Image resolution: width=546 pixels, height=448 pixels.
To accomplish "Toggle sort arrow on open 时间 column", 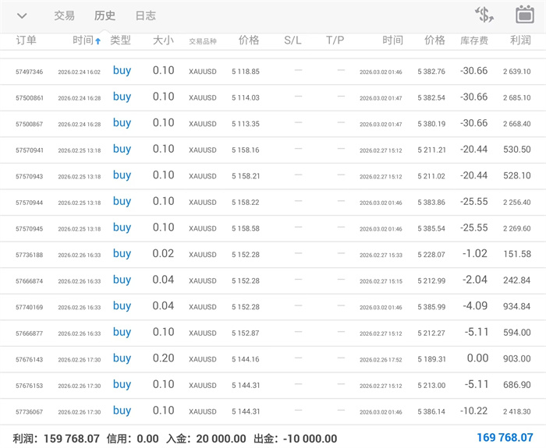I will pyautogui.click(x=97, y=41).
